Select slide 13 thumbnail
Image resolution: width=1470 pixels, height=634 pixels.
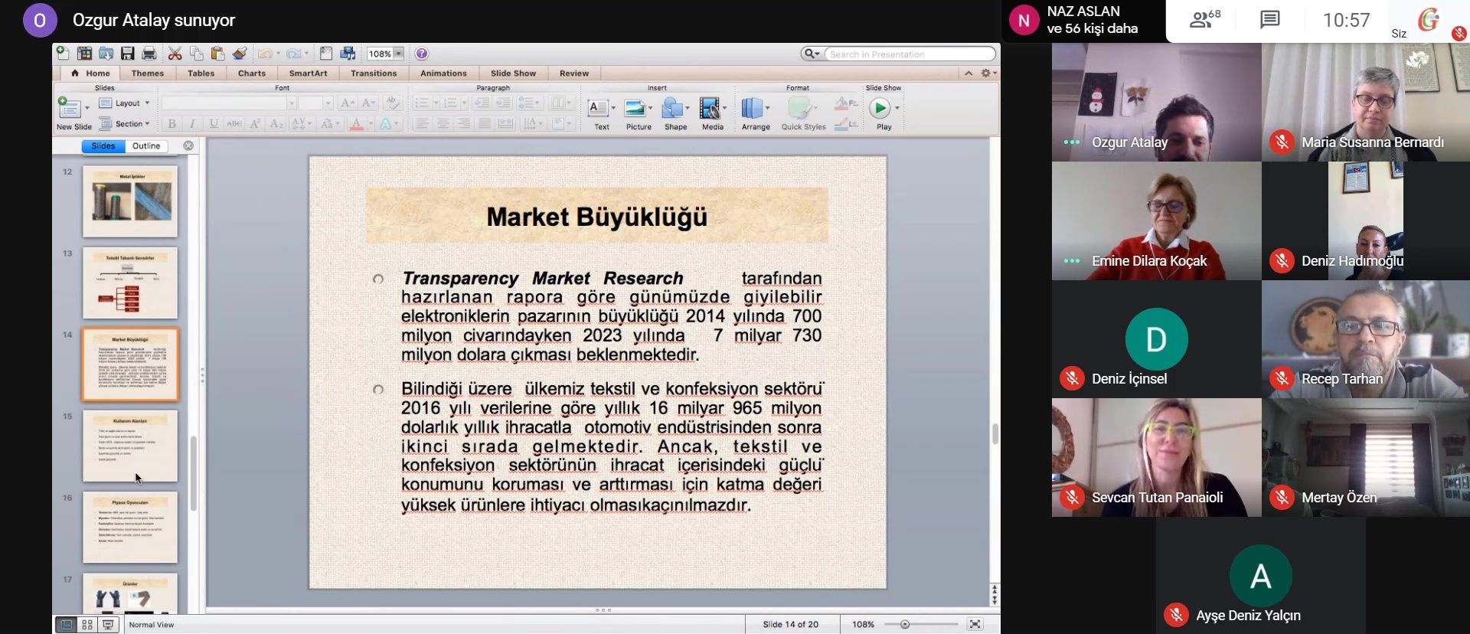tap(130, 283)
